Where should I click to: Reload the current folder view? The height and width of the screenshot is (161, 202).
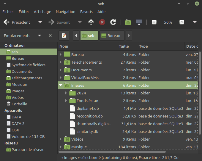pyautogui.click(x=113, y=22)
